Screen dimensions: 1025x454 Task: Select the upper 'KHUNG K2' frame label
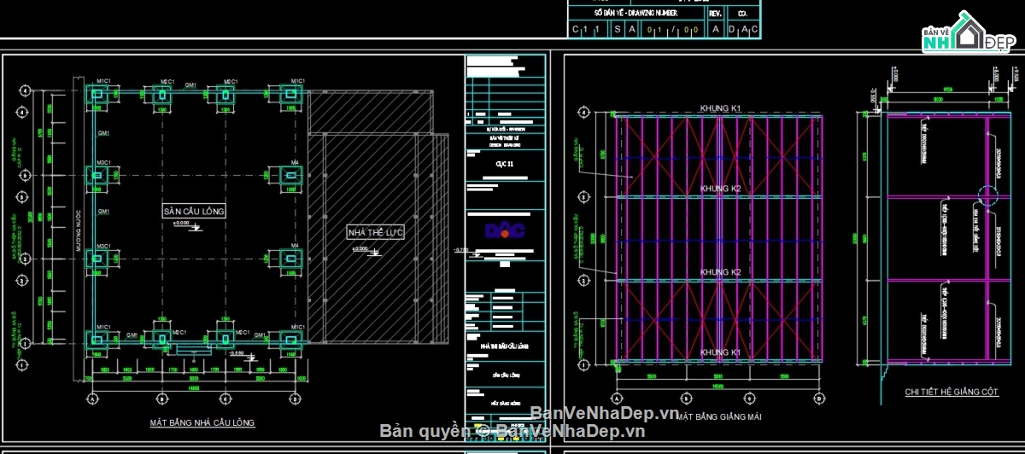[x=720, y=189]
